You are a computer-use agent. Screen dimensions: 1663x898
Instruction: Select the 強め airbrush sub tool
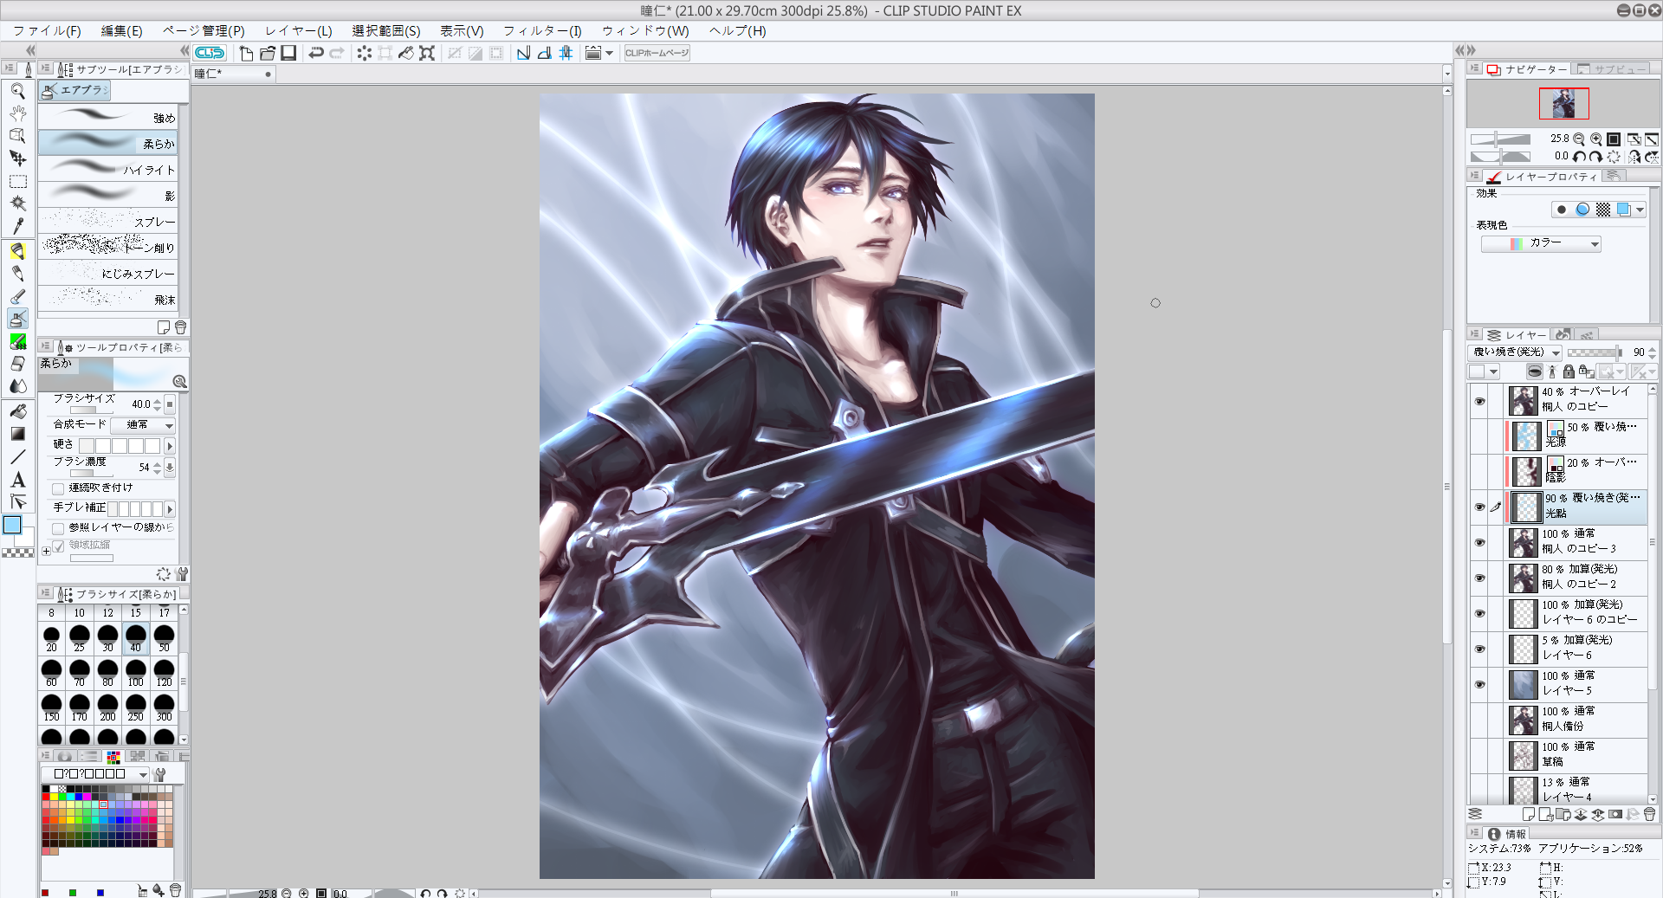(x=108, y=117)
